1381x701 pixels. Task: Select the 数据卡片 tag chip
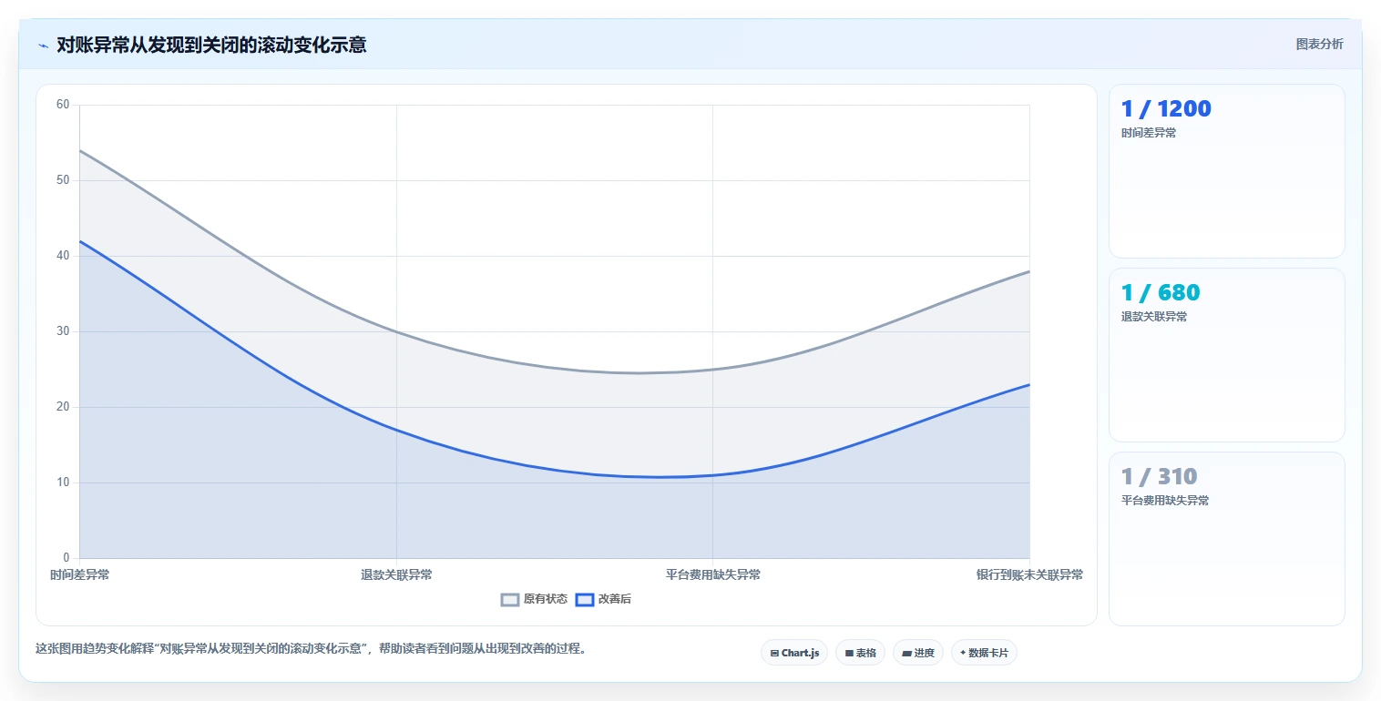(984, 653)
